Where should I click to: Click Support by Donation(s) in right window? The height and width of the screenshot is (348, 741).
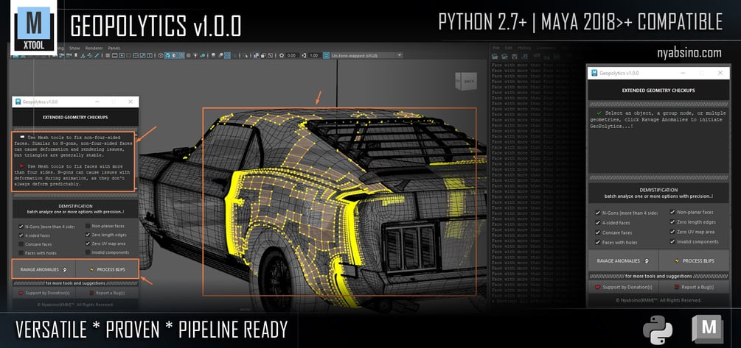623,287
